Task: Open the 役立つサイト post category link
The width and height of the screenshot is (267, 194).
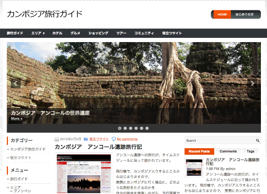Action: tap(99, 139)
